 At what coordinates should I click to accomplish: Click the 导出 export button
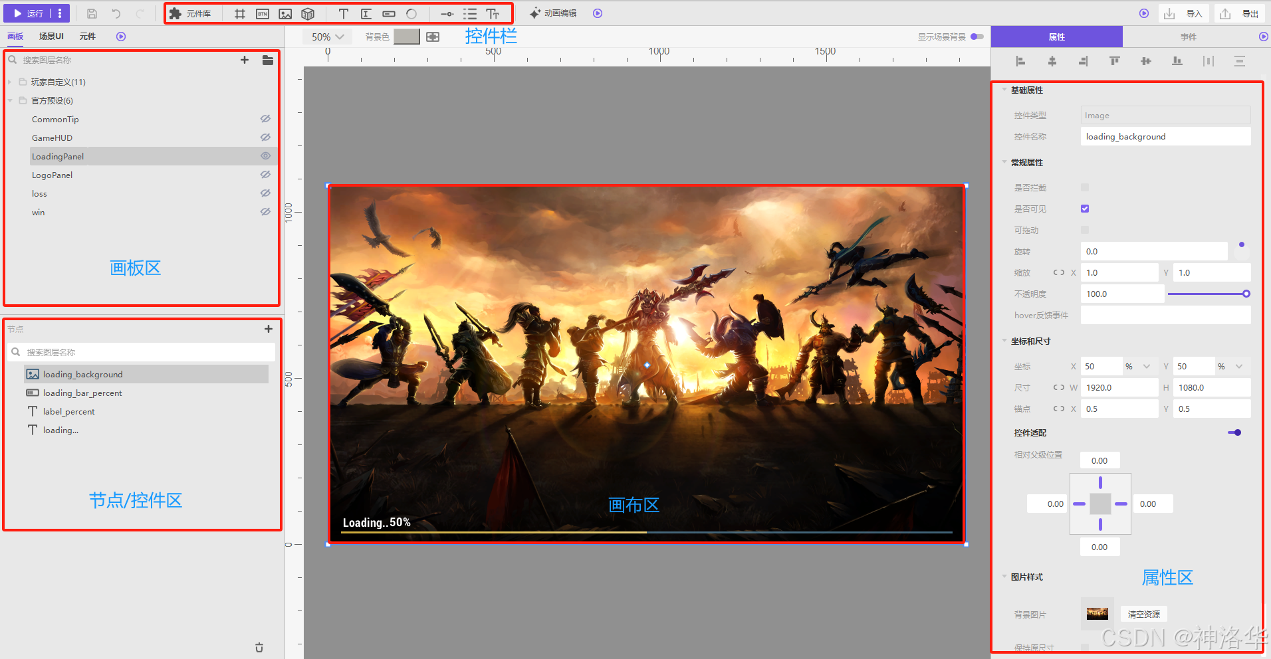[1241, 13]
